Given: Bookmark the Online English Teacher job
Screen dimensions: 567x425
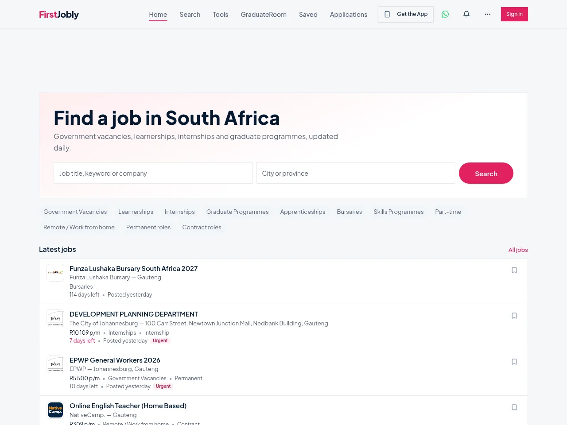Looking at the screenshot, I should click(x=514, y=407).
